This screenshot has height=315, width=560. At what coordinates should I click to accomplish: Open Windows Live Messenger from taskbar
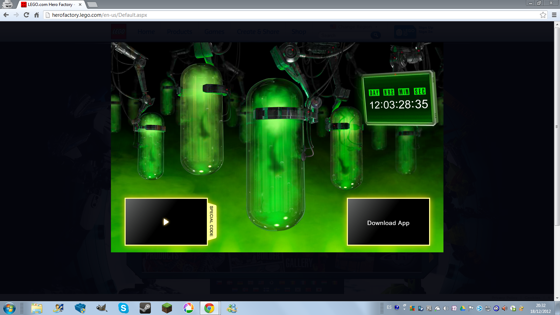(232, 308)
